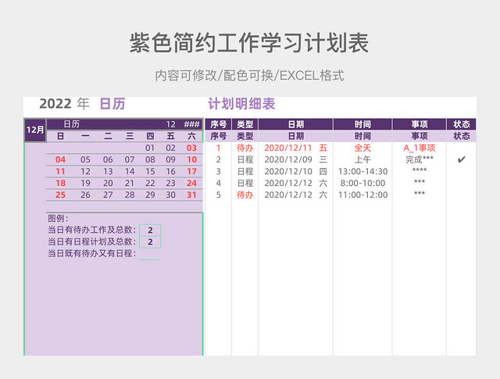
Task: Click the 12月 month cell
Action: 35,130
